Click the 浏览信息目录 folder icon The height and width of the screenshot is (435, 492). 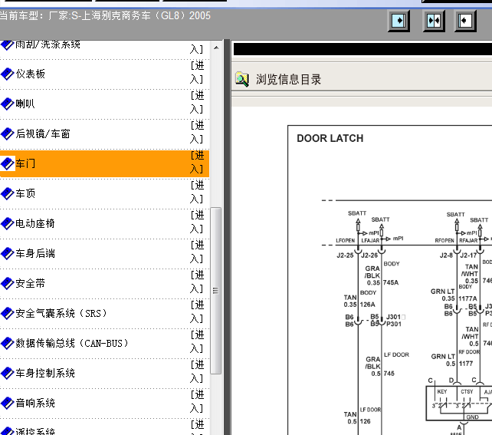coord(242,80)
